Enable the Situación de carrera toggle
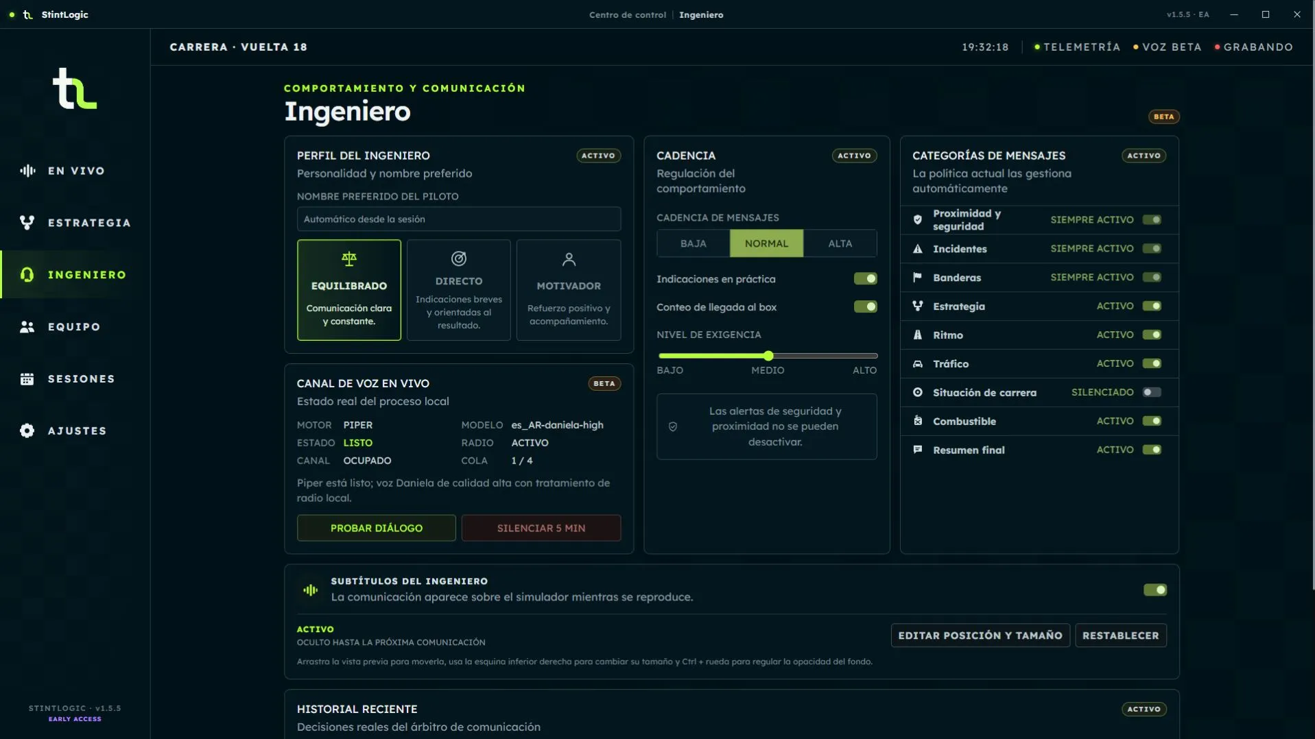Screen dimensions: 1315x739 coord(1152,392)
